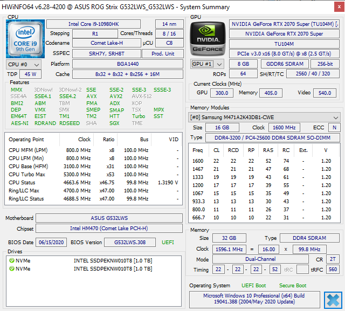
Task: Click the 666.7 frequency timing row
Action: (x=264, y=218)
